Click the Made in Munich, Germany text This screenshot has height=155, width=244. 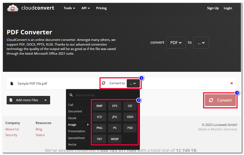pyautogui.click(x=218, y=129)
